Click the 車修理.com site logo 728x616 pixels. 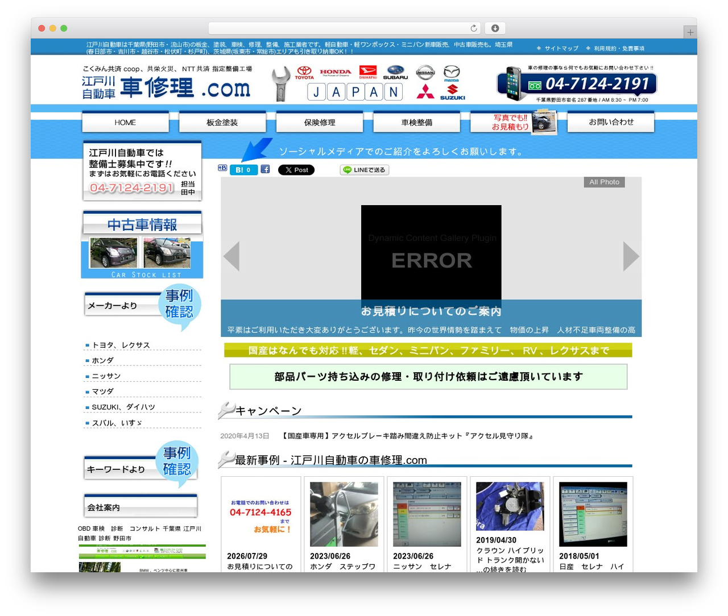[167, 88]
